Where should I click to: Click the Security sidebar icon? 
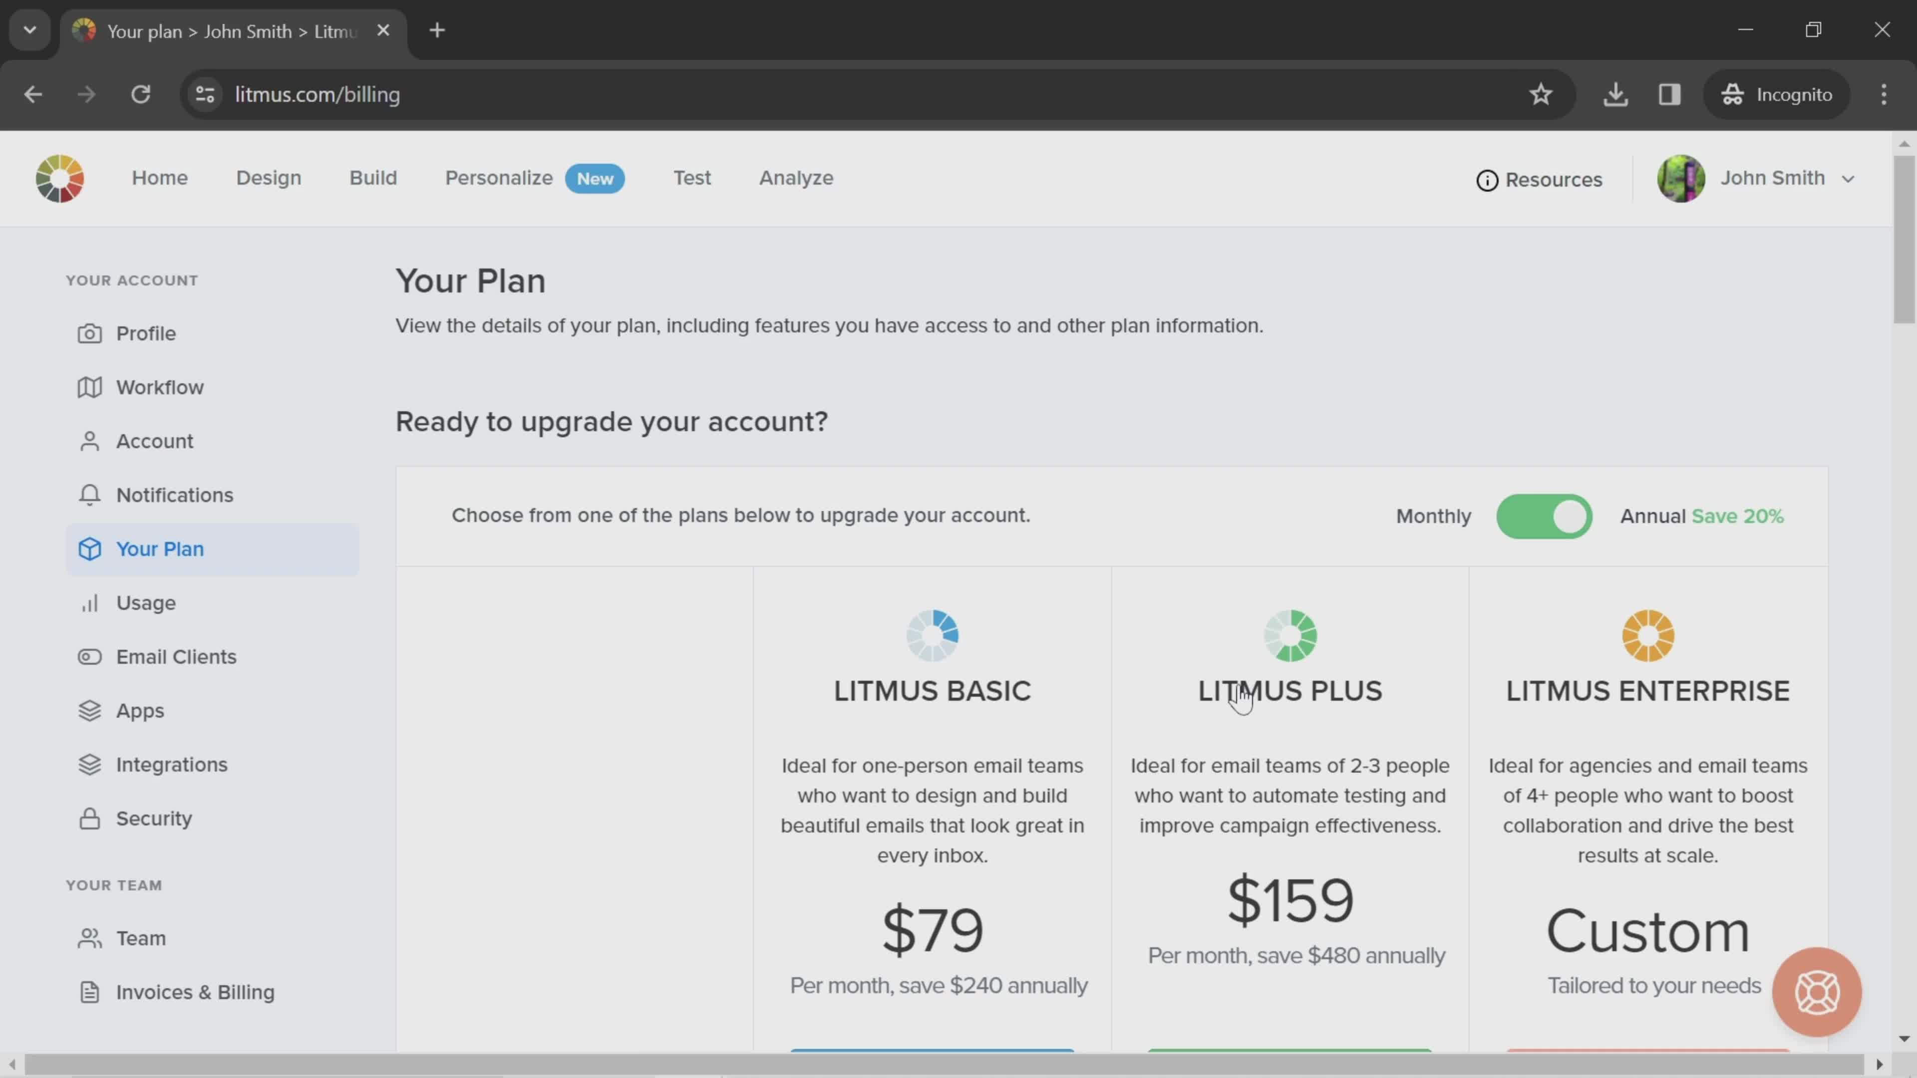(89, 818)
